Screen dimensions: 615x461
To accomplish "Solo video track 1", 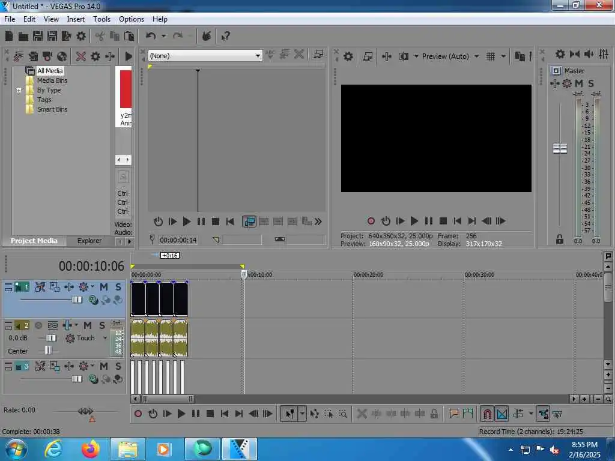I will (x=118, y=287).
